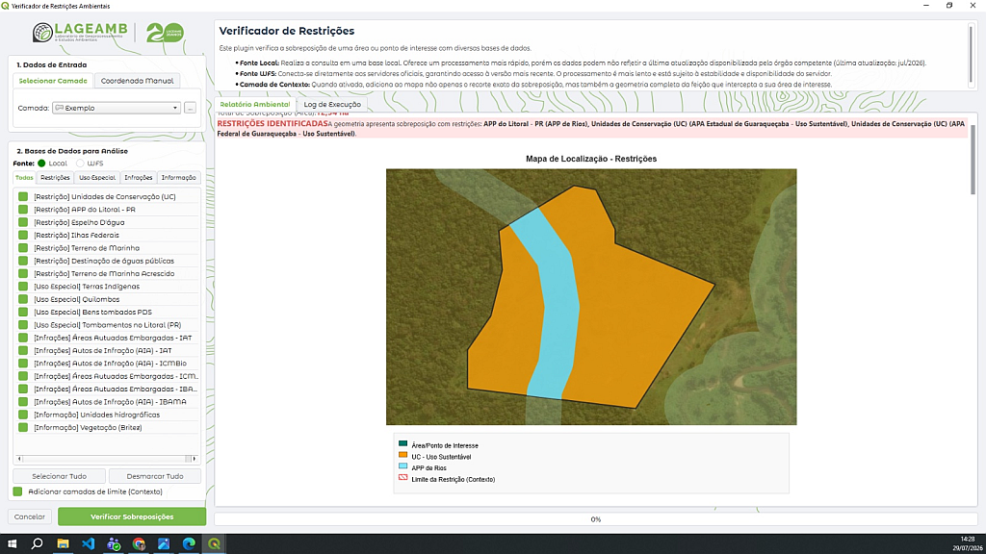Toggle Adicionar camadas de limite (Contexto)
The height and width of the screenshot is (554, 986).
pos(17,491)
